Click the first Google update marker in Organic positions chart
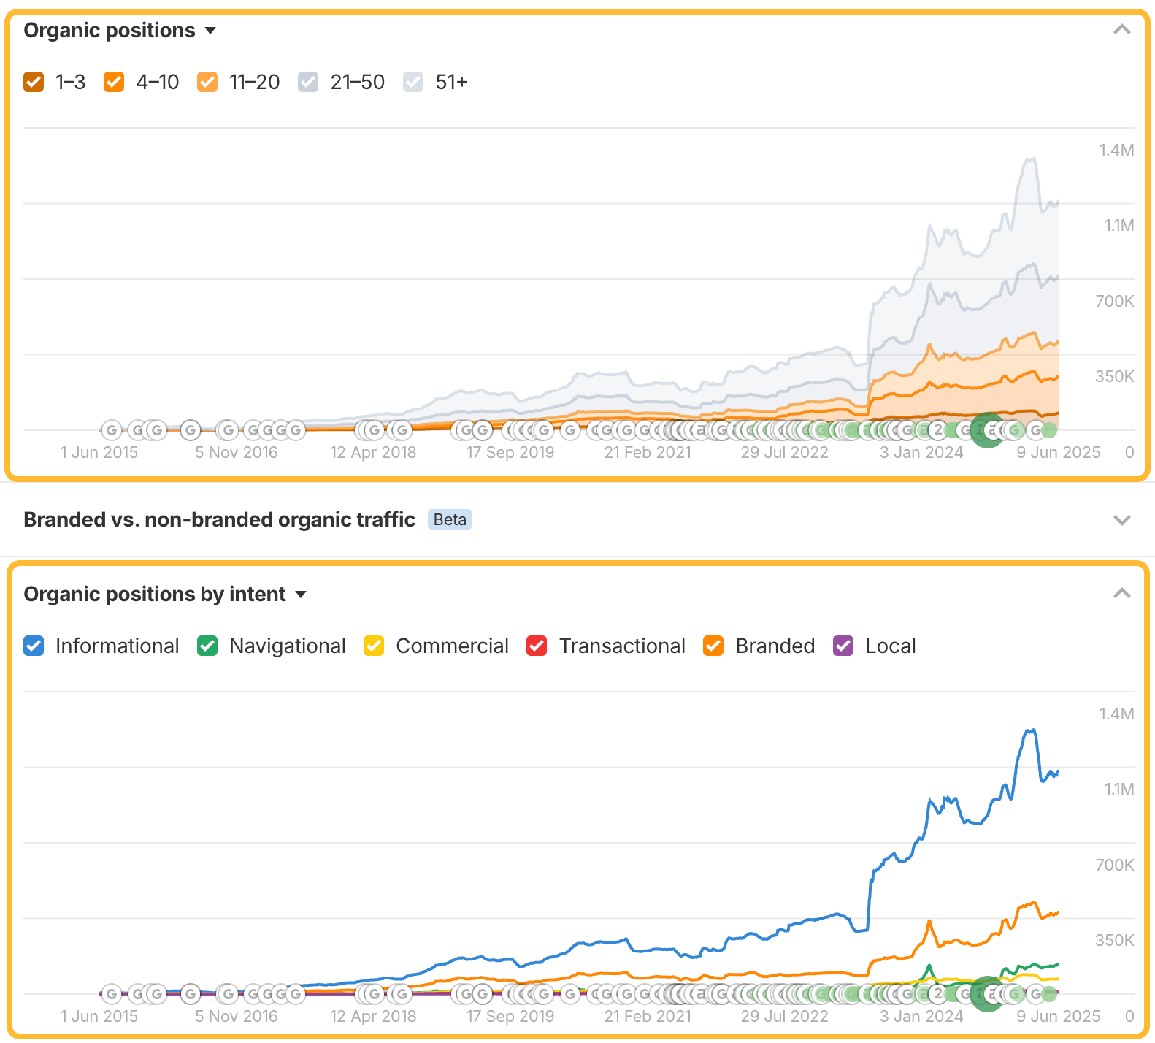The height and width of the screenshot is (1043, 1155). (x=111, y=430)
